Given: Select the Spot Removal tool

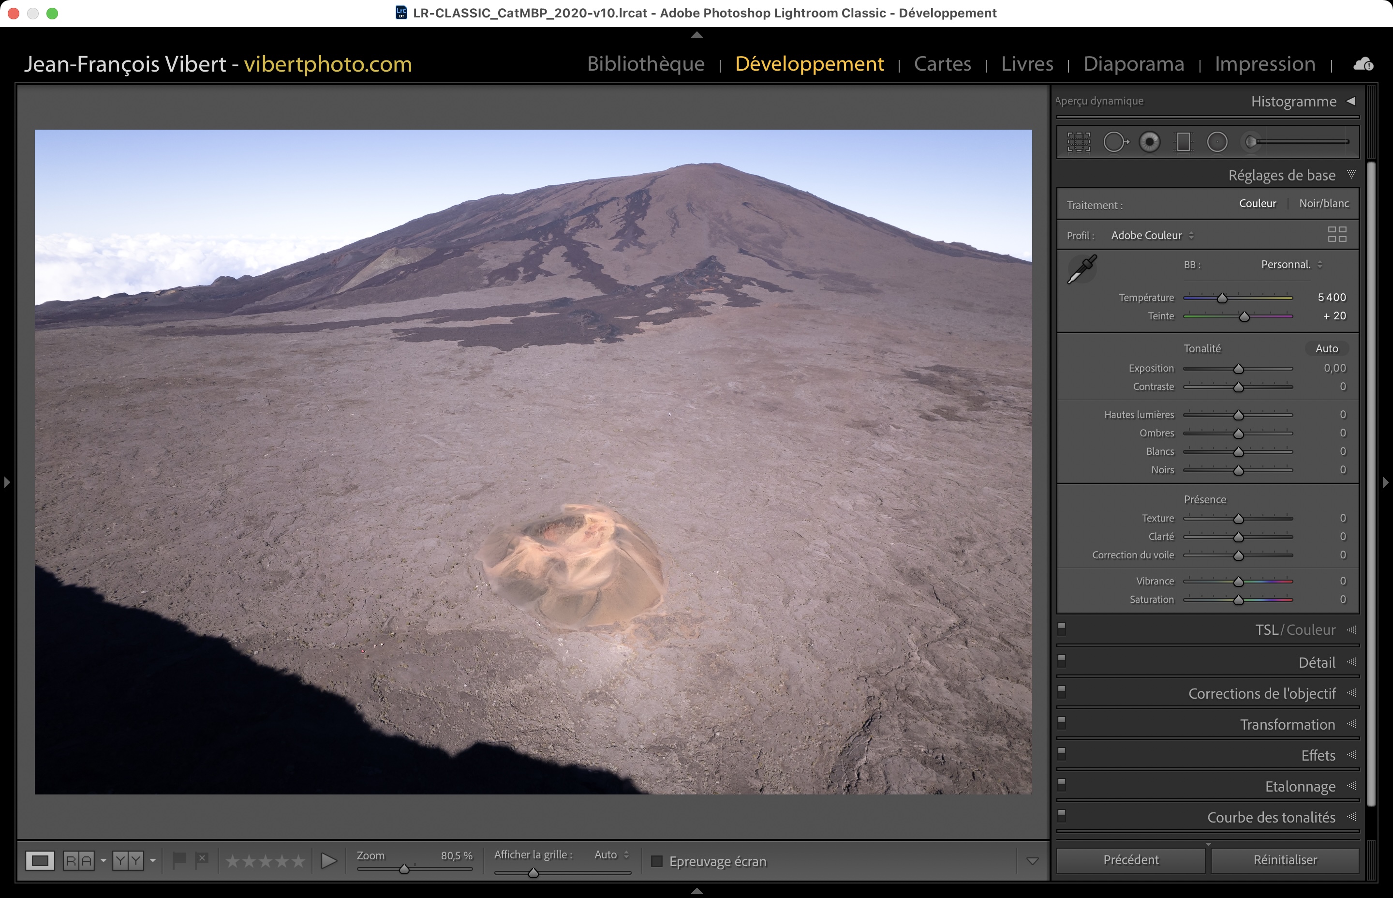Looking at the screenshot, I should 1115,142.
